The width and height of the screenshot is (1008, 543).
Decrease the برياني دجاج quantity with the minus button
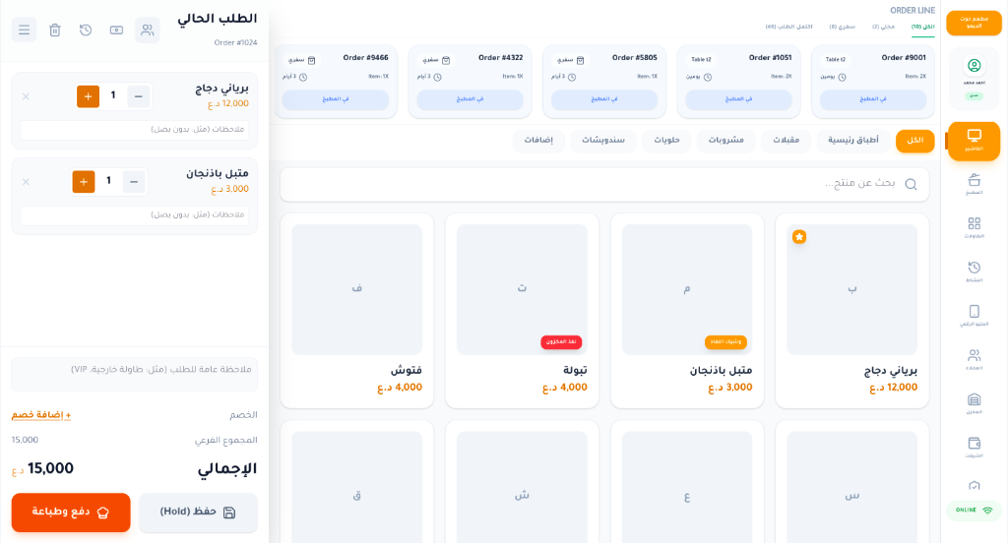[138, 96]
